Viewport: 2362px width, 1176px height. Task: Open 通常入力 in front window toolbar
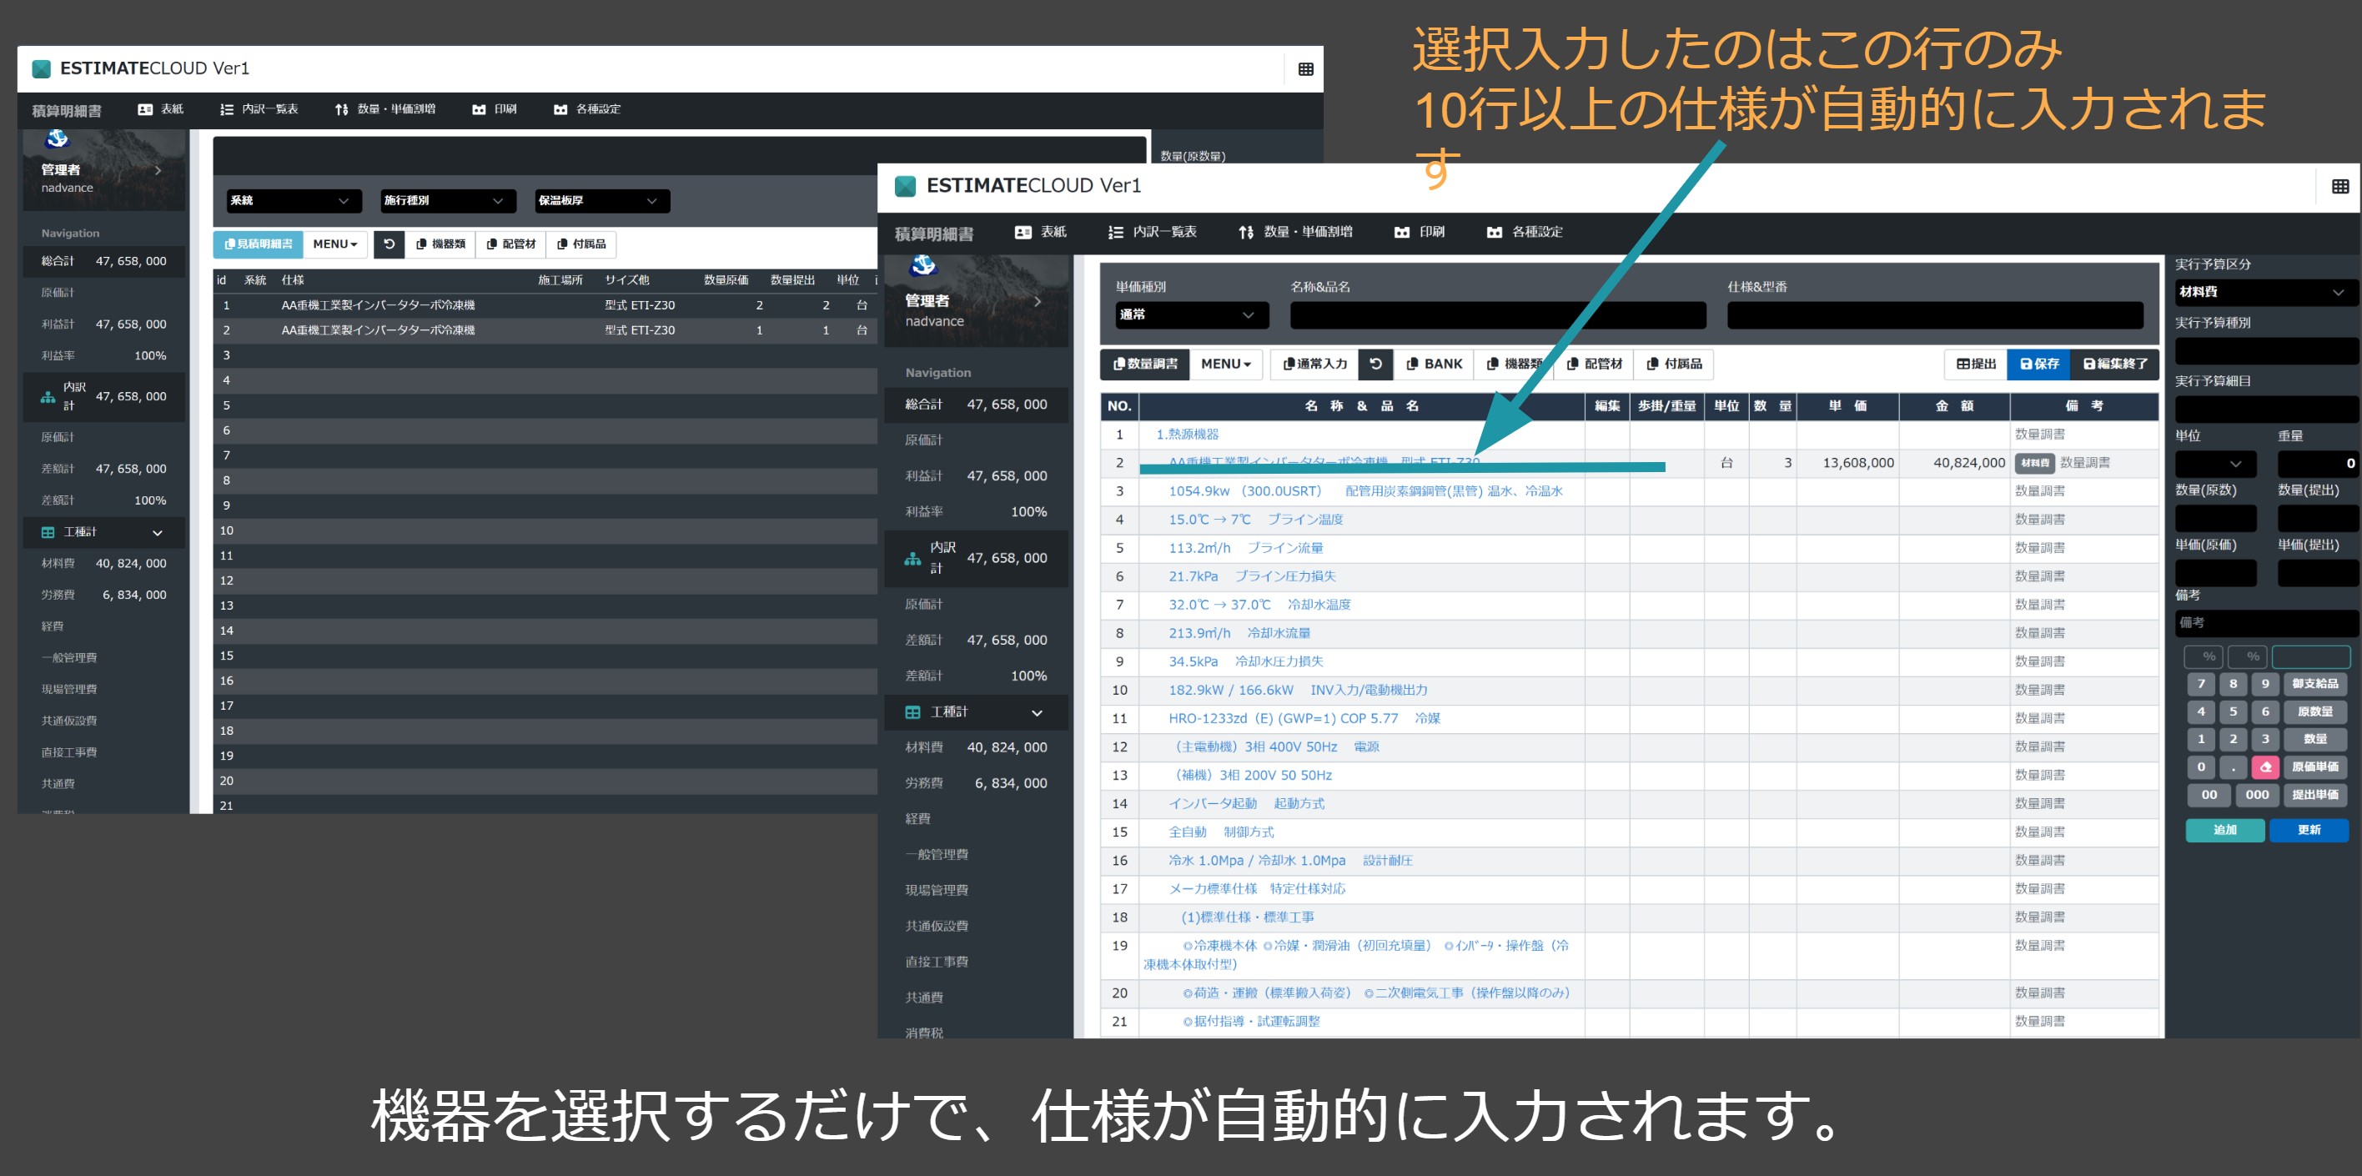(x=1314, y=364)
